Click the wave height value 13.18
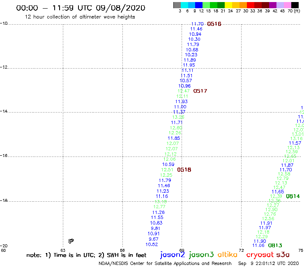 (161, 201)
